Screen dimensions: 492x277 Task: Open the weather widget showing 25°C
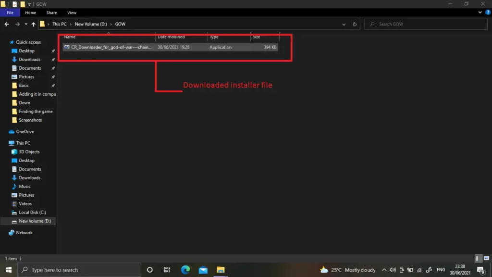pyautogui.click(x=348, y=270)
